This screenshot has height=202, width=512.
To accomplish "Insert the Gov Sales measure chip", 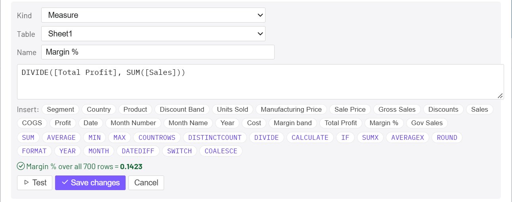I will point(427,123).
